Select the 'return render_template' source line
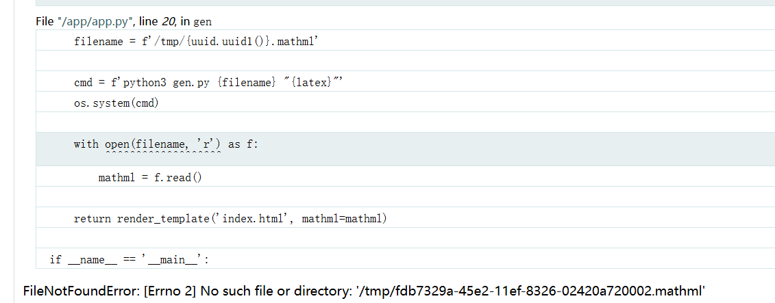775x303 pixels. (x=230, y=219)
